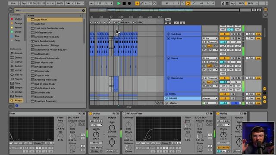Click the Punch-Out switch
Screen dimensions: 276x155
click(x=193, y=3)
